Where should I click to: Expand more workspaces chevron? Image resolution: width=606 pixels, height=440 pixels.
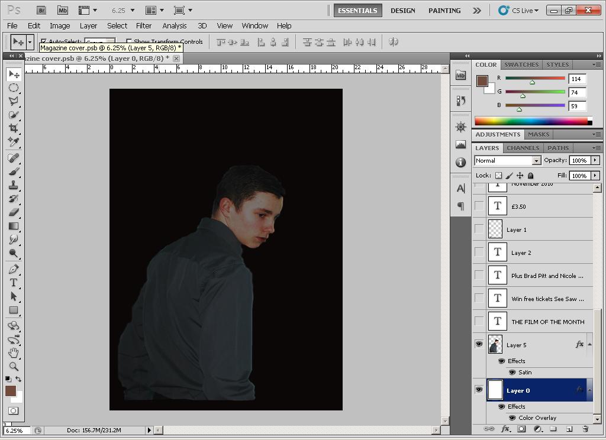477,11
